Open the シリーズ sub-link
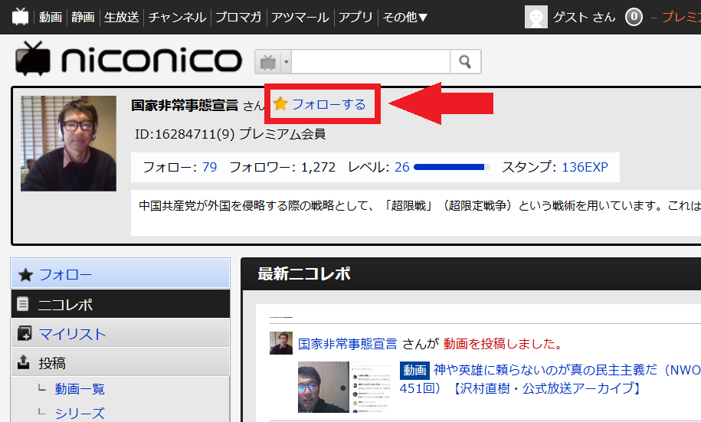 coord(80,414)
